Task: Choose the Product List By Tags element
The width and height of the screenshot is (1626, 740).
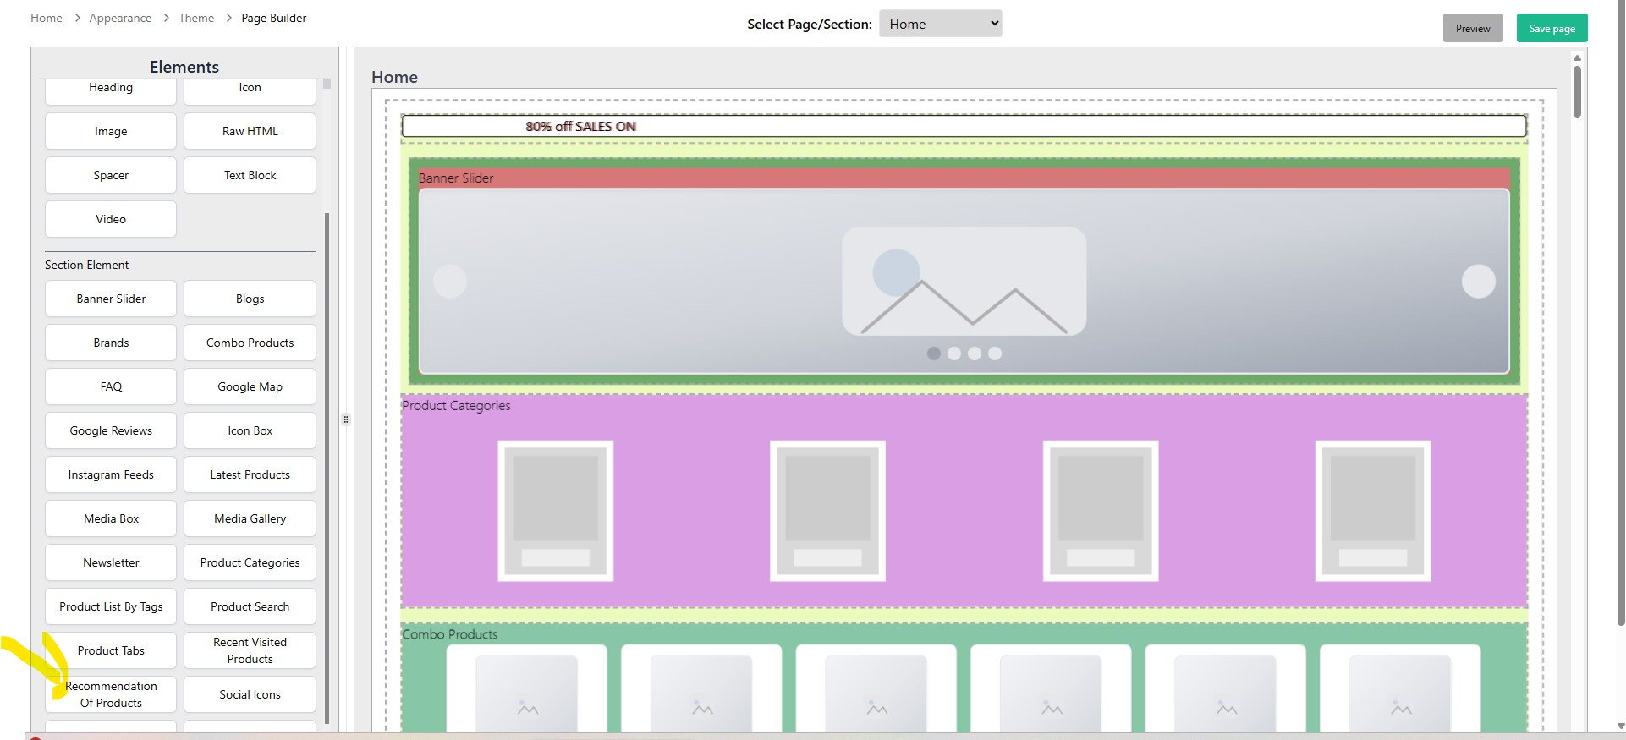Action: [111, 606]
